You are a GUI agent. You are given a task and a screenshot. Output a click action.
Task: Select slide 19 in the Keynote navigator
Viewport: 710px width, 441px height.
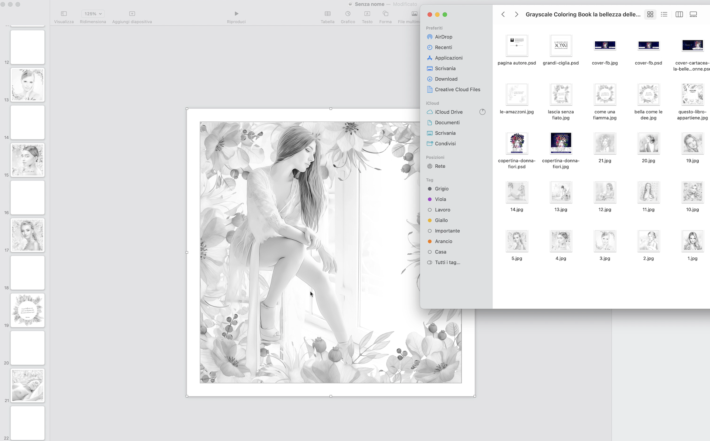pyautogui.click(x=27, y=310)
